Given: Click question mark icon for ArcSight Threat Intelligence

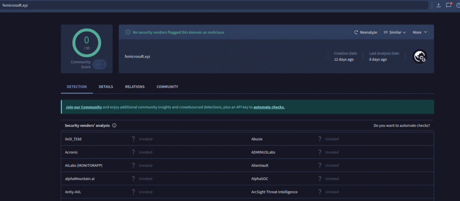Looking at the screenshot, I should pyautogui.click(x=320, y=192).
